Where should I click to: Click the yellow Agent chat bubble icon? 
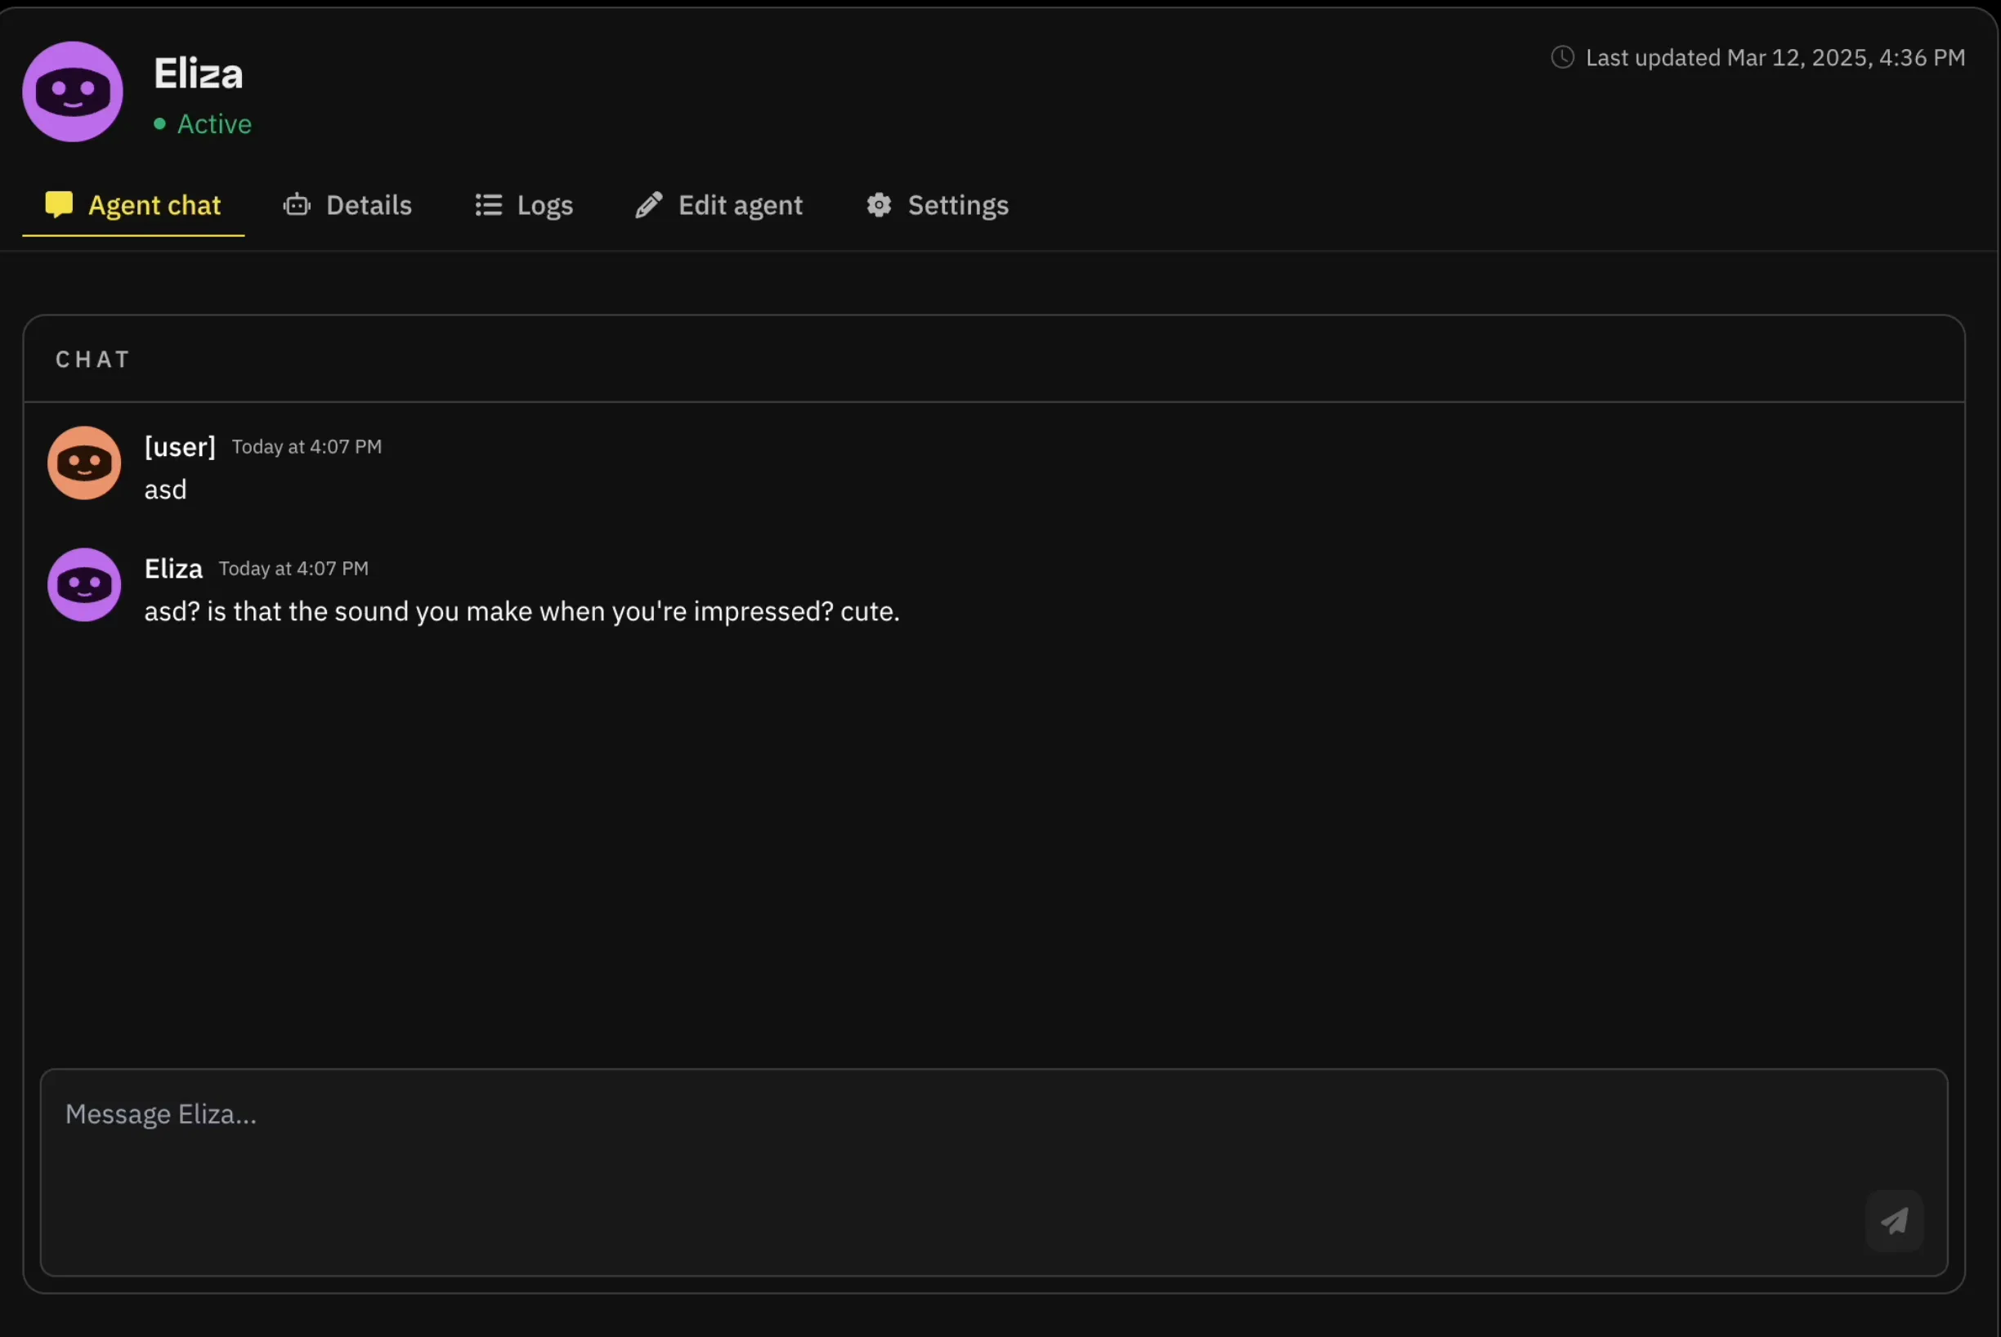tap(59, 204)
